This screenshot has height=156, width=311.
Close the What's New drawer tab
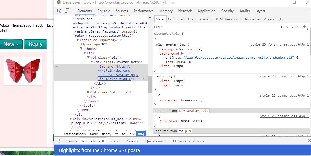(x=103, y=141)
